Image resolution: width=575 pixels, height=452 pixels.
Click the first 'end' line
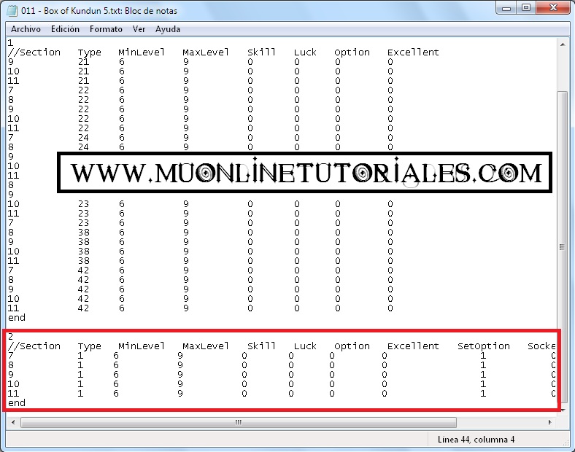coord(17,318)
